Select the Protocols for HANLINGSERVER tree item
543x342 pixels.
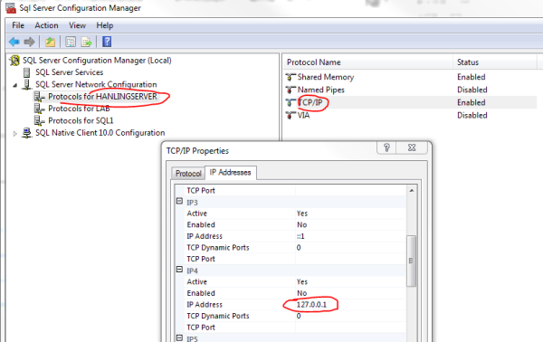[102, 97]
